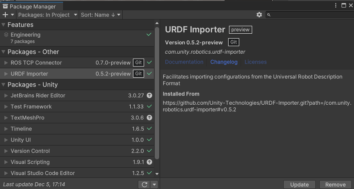Open the Licenses link
The width and height of the screenshot is (354, 189).
click(x=256, y=62)
